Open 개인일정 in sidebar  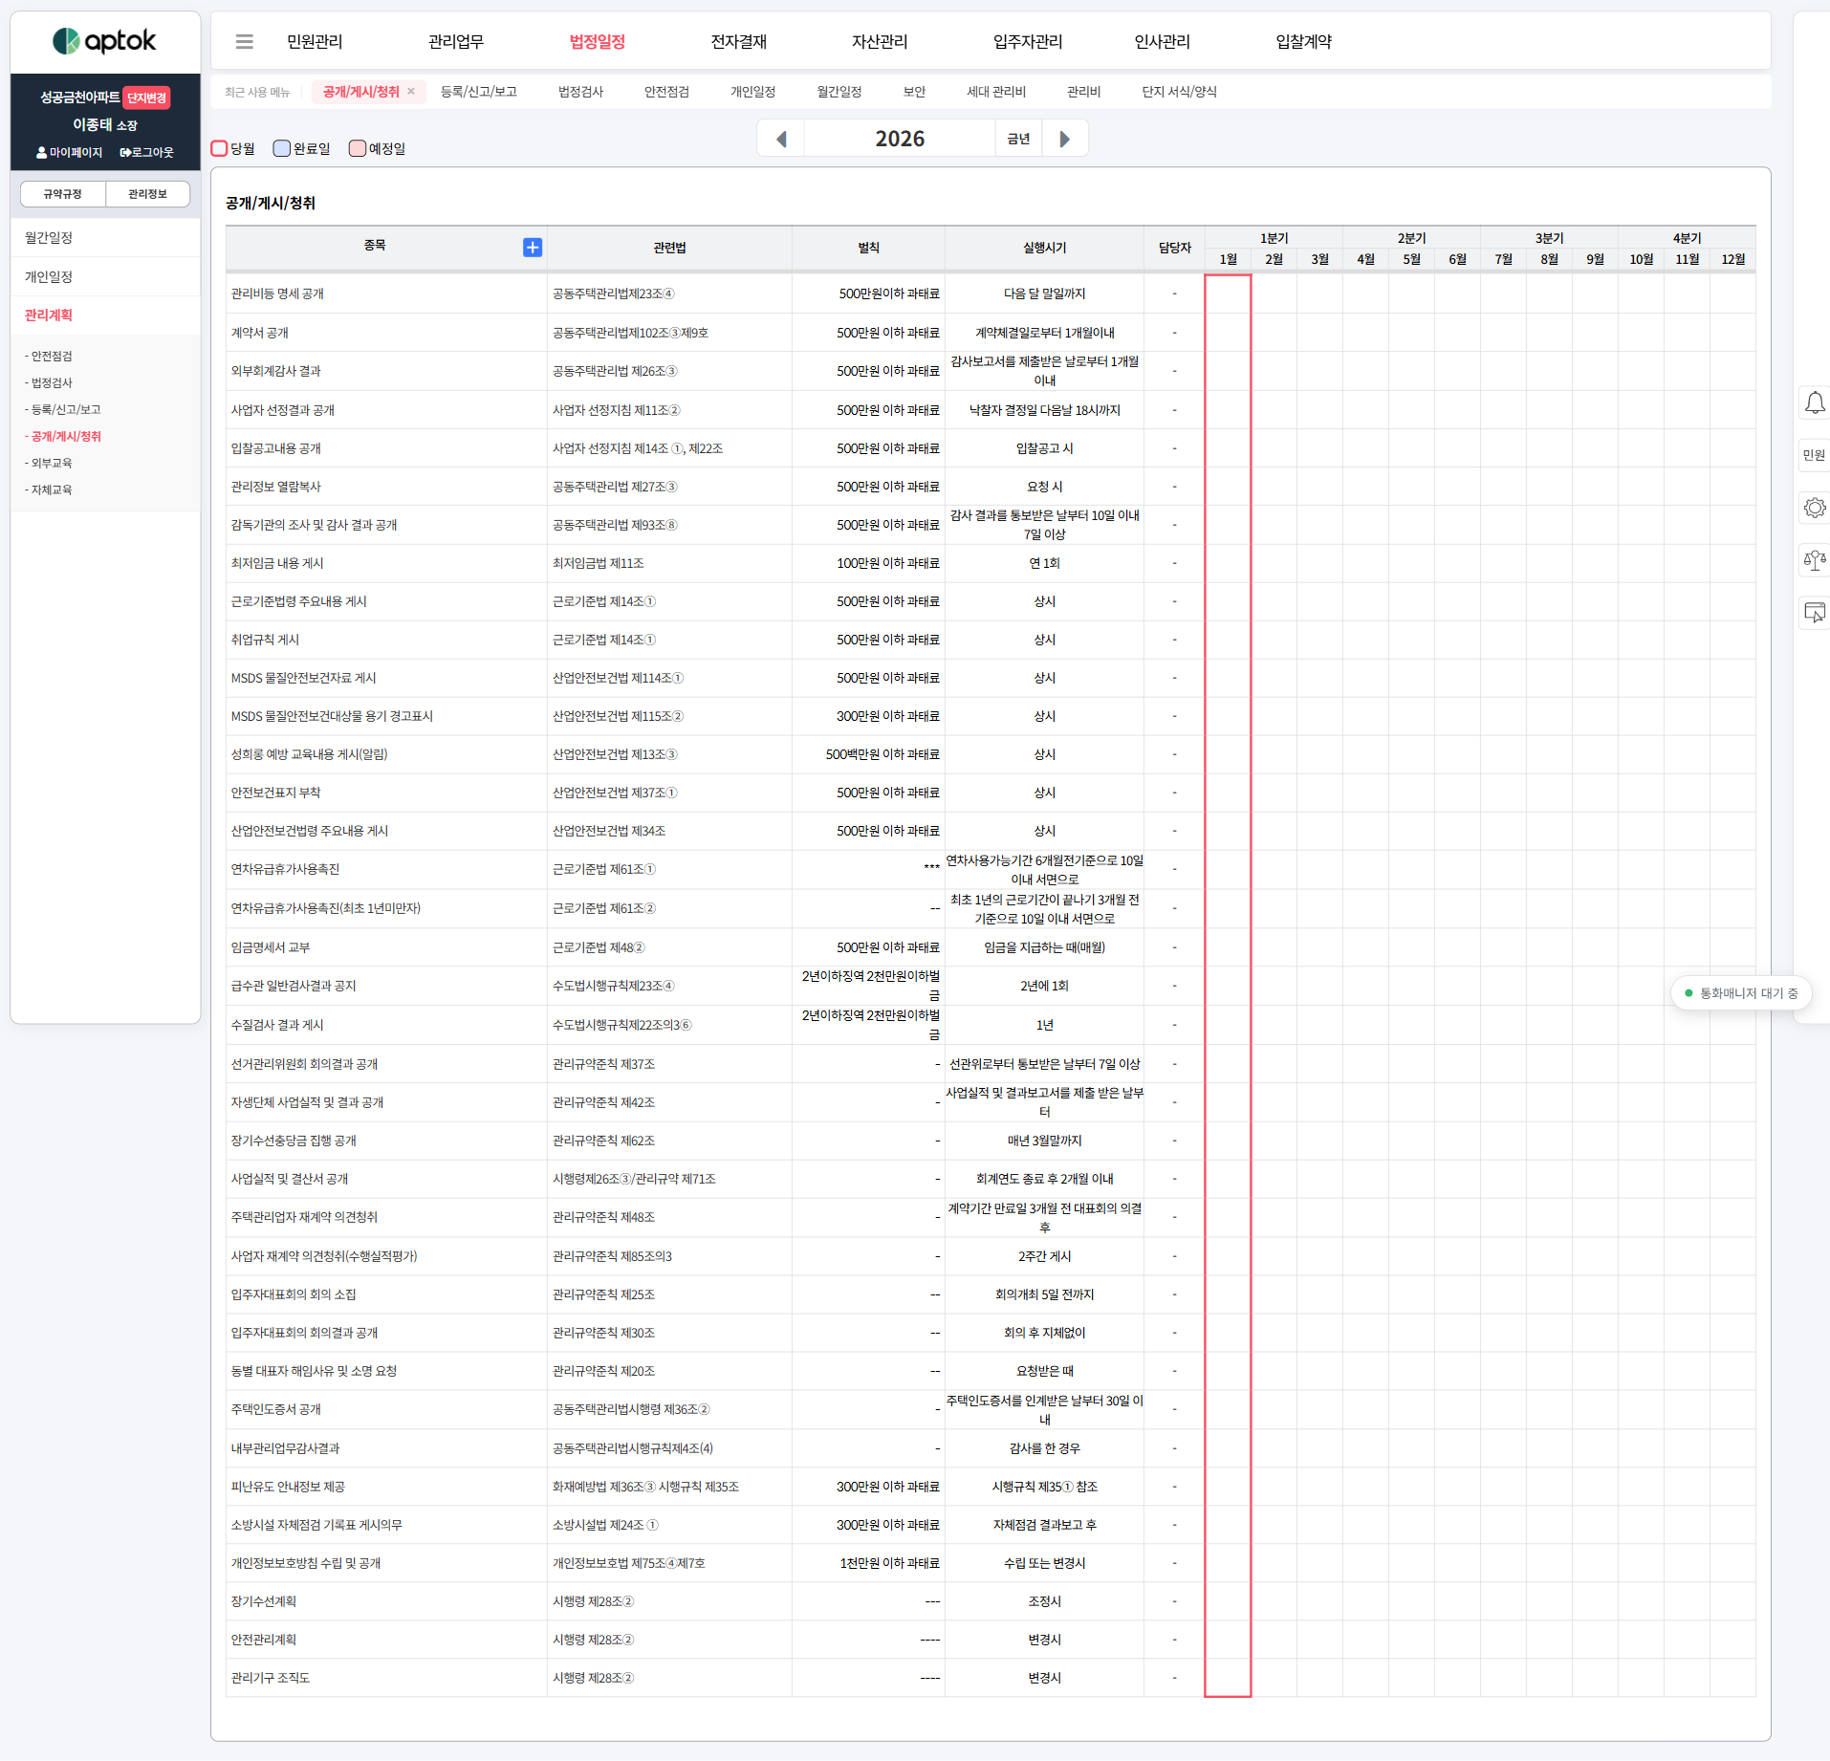(105, 277)
